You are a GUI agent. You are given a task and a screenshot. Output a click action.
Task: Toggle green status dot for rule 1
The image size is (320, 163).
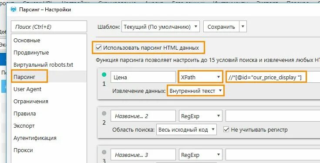point(104,75)
